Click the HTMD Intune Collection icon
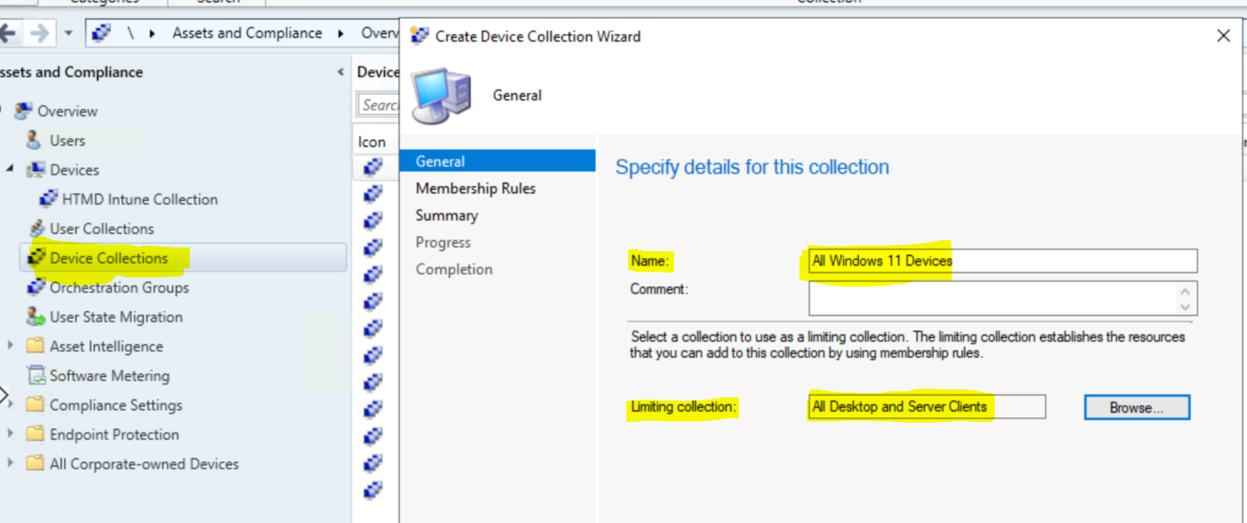This screenshot has width=1247, height=523. coord(48,199)
